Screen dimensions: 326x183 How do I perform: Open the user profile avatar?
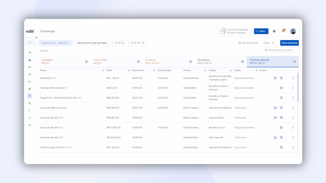click(x=293, y=31)
